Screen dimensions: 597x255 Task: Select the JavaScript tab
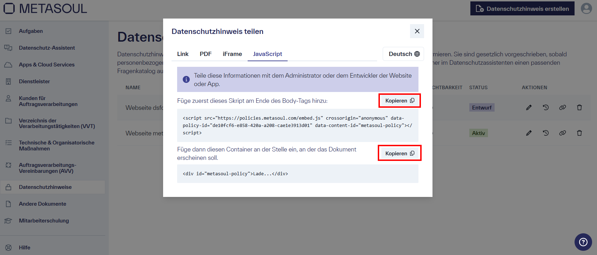[268, 54]
